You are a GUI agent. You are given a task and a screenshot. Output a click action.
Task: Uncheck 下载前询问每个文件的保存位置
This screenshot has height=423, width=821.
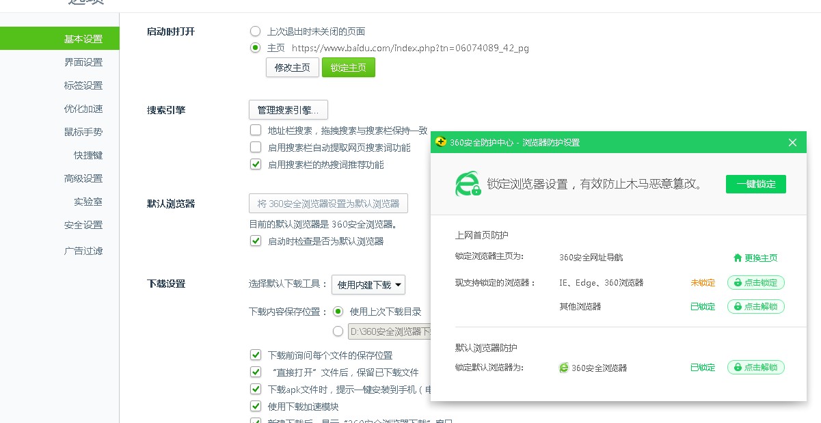256,355
